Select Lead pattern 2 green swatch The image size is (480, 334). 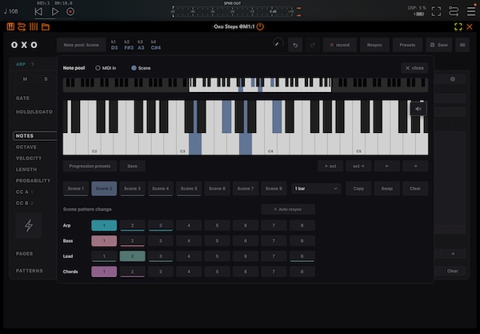(132, 256)
